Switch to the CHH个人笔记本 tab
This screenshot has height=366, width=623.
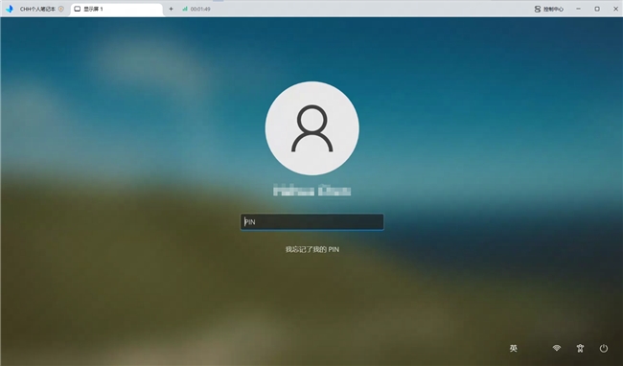(37, 9)
